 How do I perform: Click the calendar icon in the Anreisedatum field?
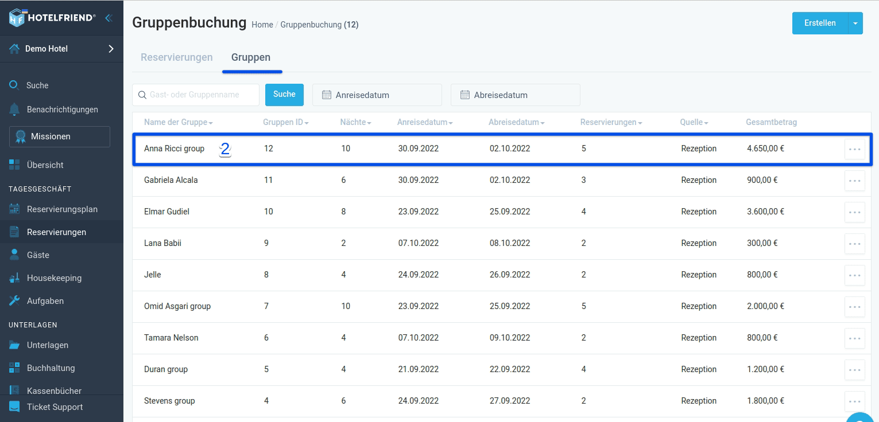tap(327, 95)
